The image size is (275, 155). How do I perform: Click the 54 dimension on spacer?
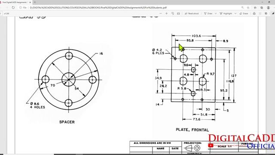coord(76,89)
